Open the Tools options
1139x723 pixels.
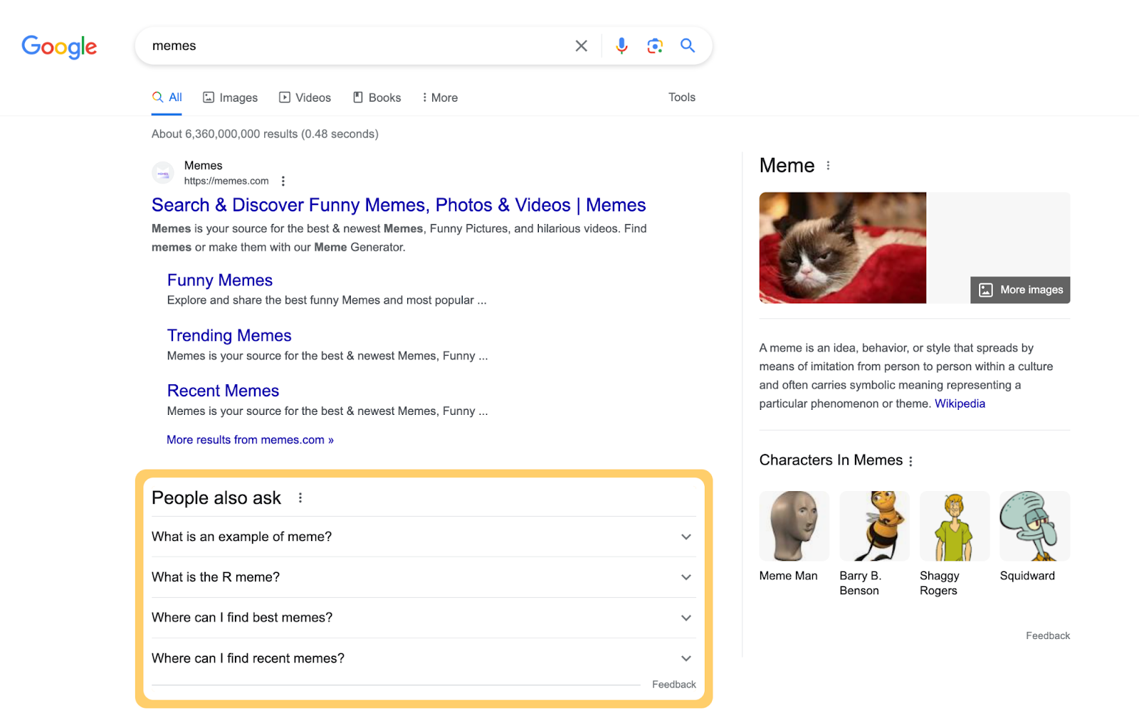pos(681,97)
